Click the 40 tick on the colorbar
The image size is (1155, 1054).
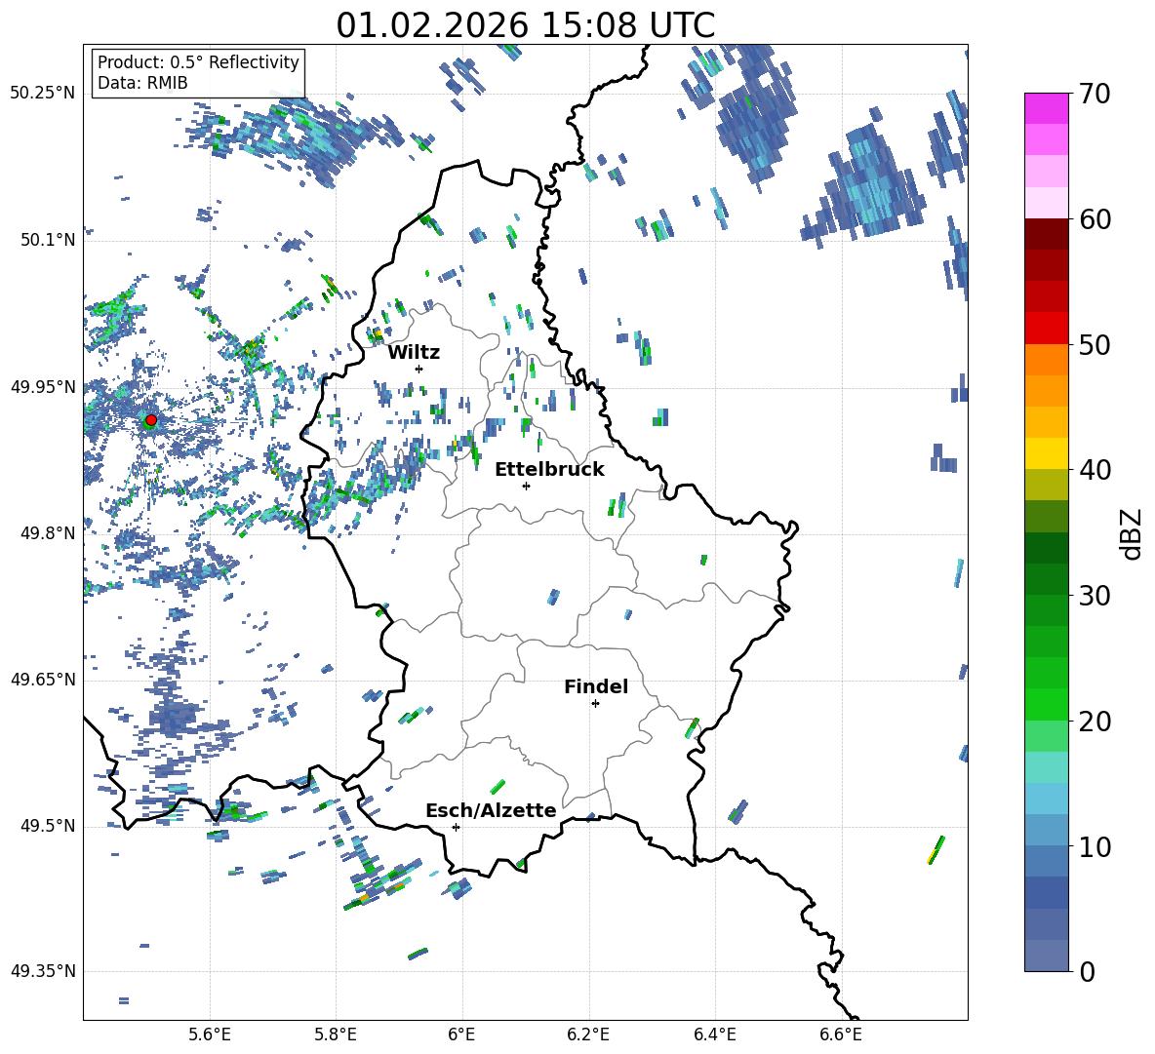point(1095,470)
